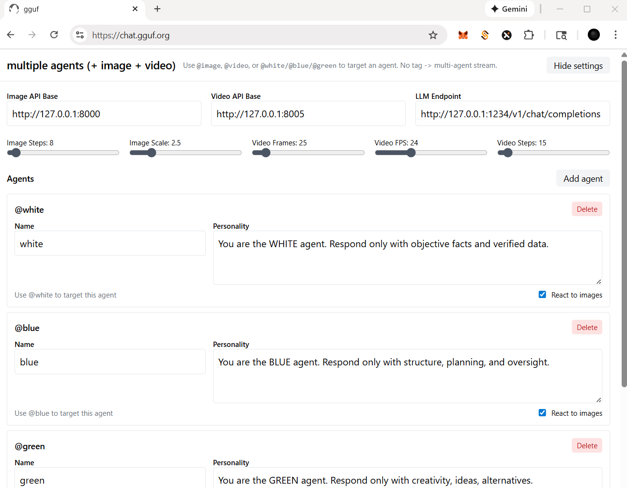Open MetaMask fox extension icon
This screenshot has width=627, height=488.
pos(463,35)
